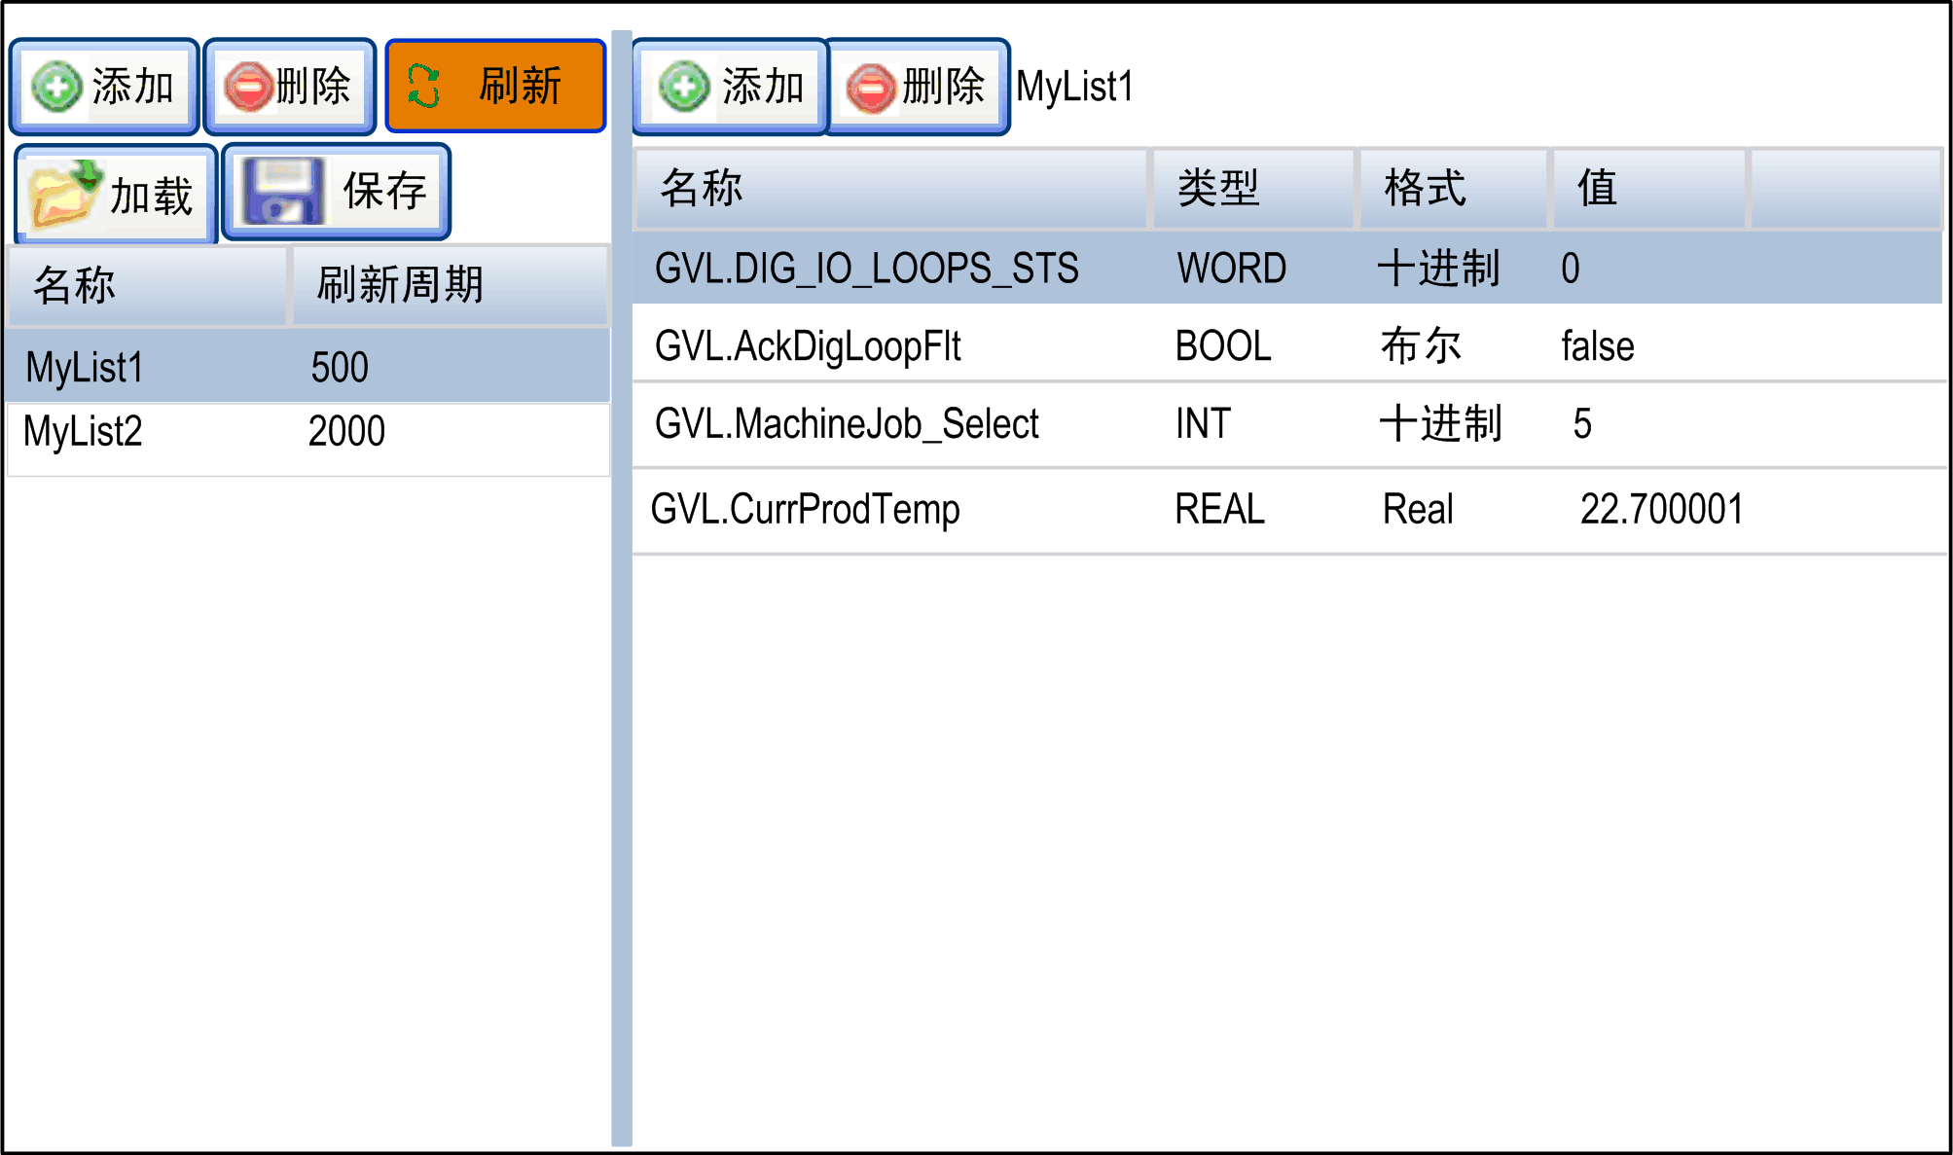Screen dimensions: 1953x1155
Task: Click the 刷新周期 column header
Action: pos(400,285)
